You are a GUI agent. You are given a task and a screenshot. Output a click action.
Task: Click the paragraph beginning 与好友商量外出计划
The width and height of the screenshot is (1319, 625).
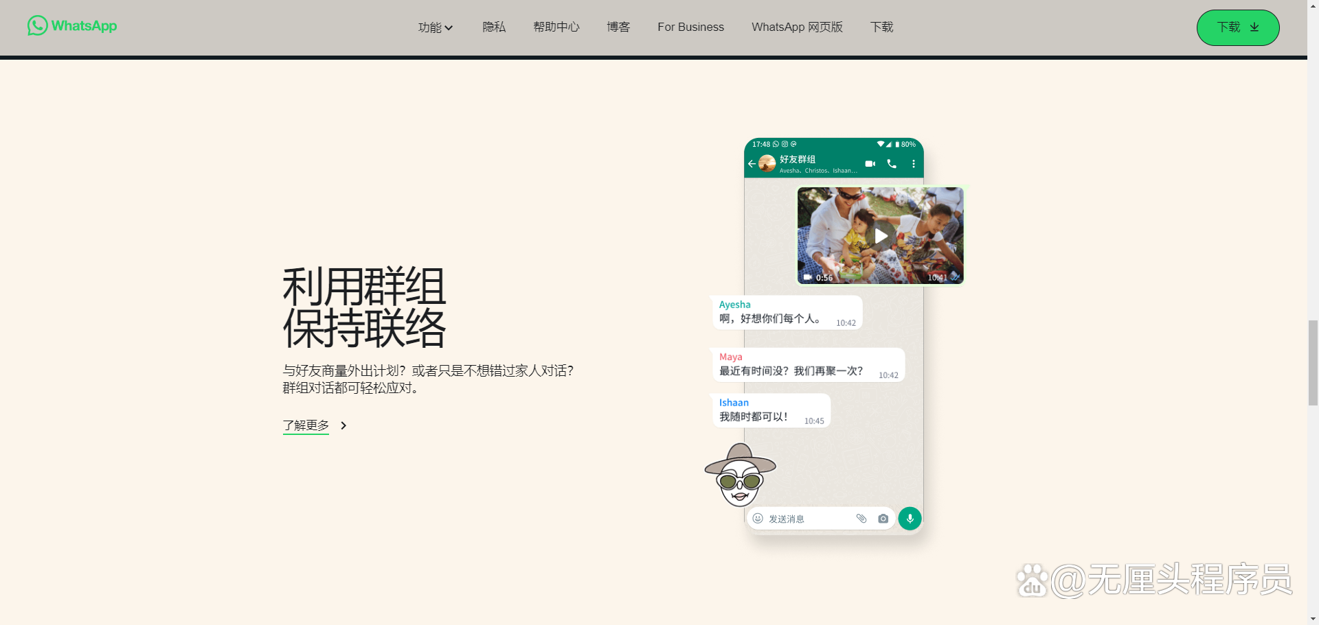[428, 379]
